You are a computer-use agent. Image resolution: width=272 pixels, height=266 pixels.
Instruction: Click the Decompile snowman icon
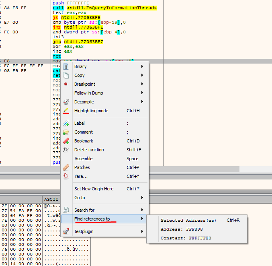pyautogui.click(x=66, y=102)
